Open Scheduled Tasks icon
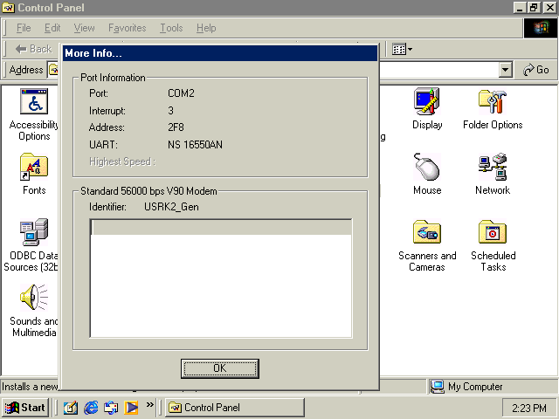 (x=493, y=232)
